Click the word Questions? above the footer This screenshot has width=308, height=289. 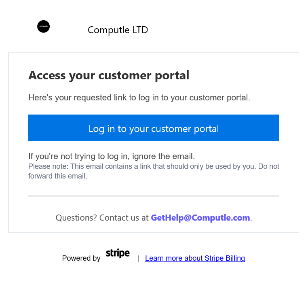pos(76,218)
